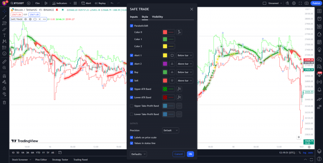
Task: Open notifications bell on right sidebar
Action: (319, 90)
